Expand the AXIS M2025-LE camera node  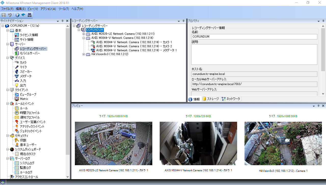pos(84,34)
